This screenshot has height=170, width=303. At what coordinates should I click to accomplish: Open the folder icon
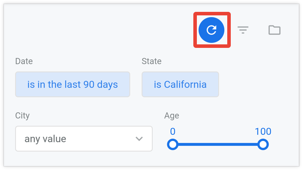[x=274, y=30]
